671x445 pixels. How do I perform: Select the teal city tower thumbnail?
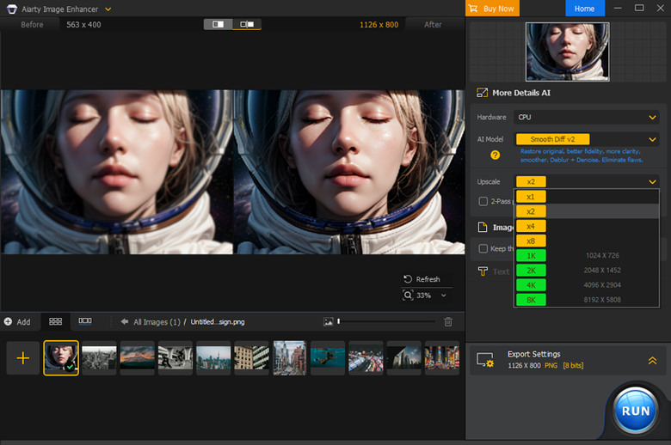[x=213, y=357]
